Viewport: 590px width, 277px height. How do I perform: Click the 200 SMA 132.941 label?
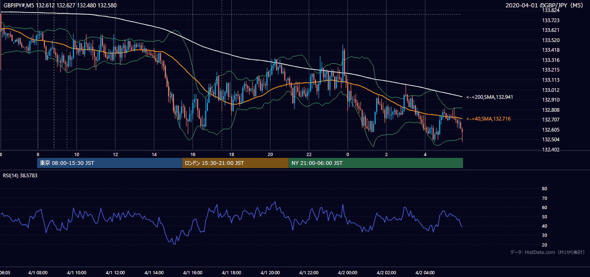(489, 97)
